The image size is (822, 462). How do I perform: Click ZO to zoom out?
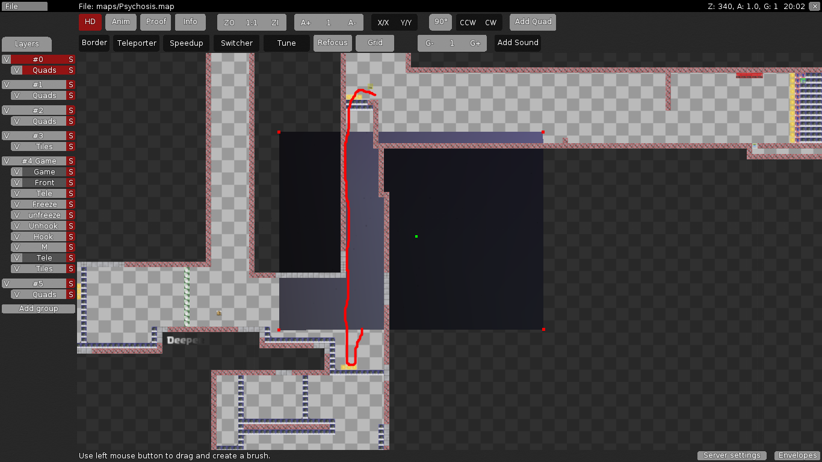coord(229,23)
